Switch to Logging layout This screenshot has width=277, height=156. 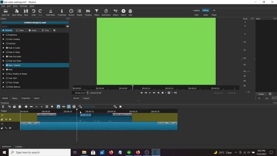click(x=196, y=10)
